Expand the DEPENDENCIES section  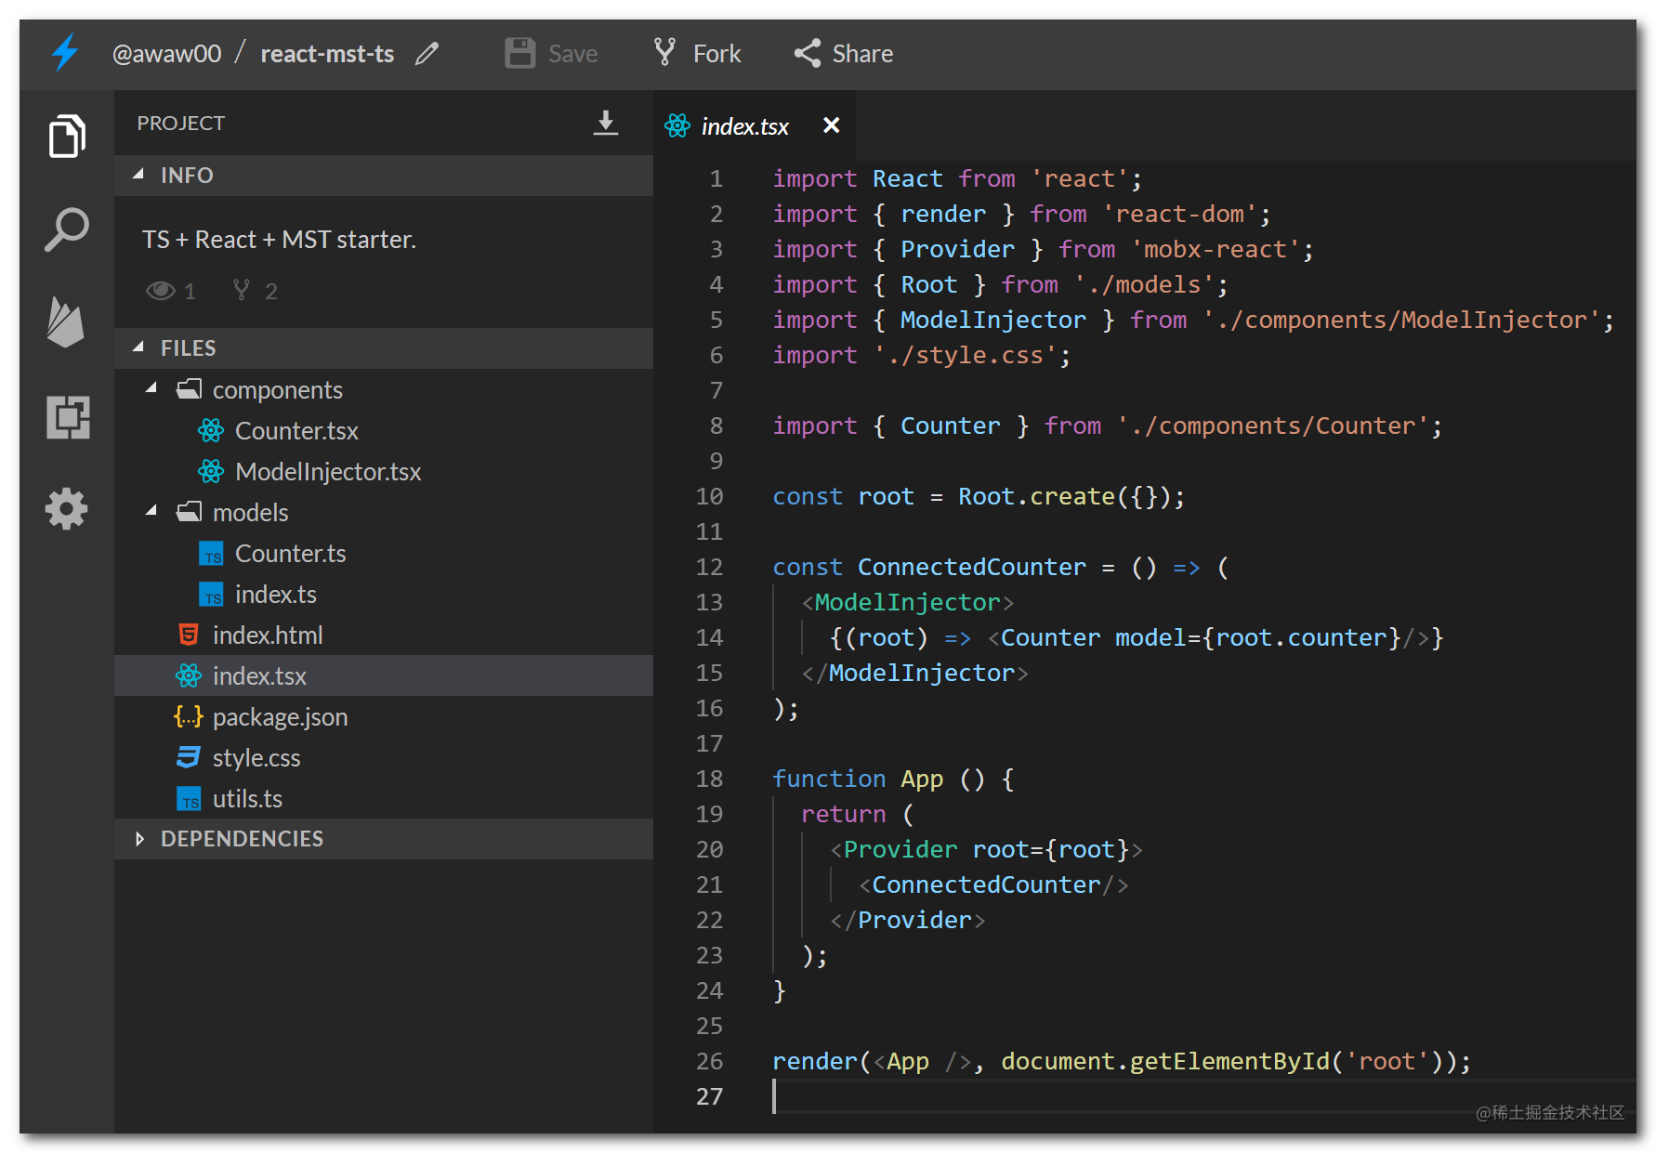pyautogui.click(x=139, y=839)
